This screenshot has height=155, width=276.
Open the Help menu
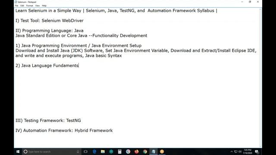click(44, 6)
